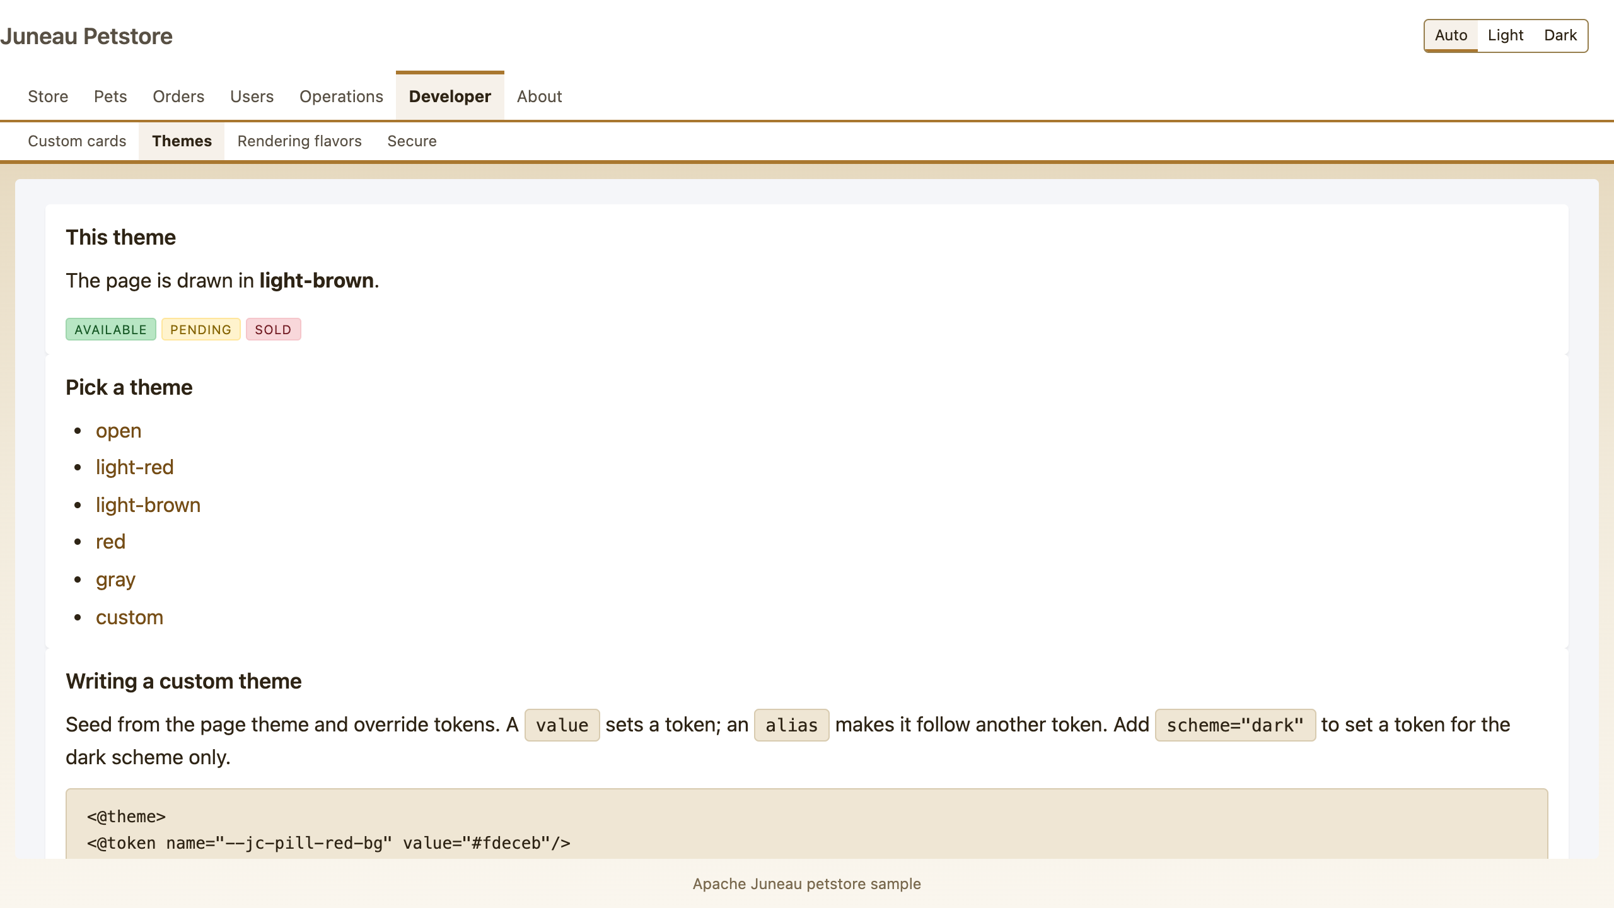Click the Juneau Petstore title
Viewport: 1614px width, 908px height.
86,36
